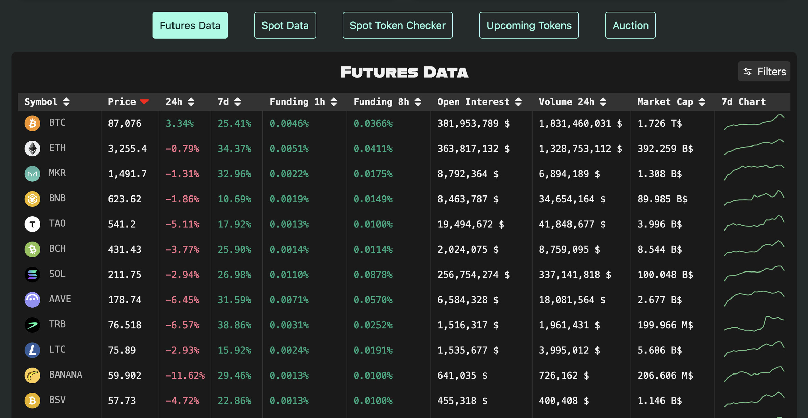Image resolution: width=808 pixels, height=418 pixels.
Task: Click BTC's 7d sparkline chart
Action: [754, 123]
